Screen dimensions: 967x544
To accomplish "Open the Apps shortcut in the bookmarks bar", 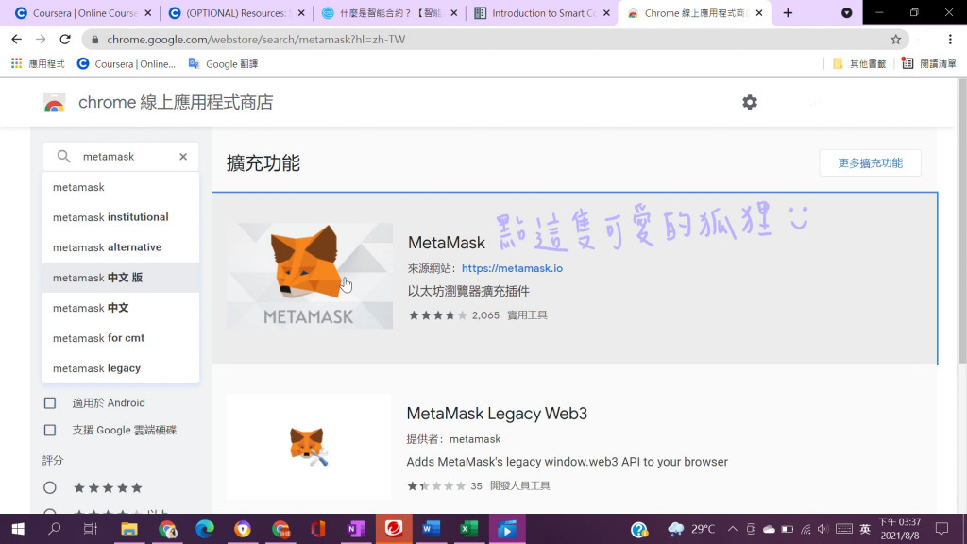I will tap(38, 63).
